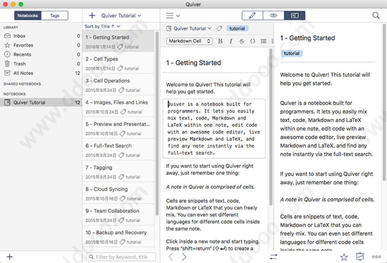Image resolution: width=387 pixels, height=263 pixels.
Task: Switch to preview-only eye mode
Action: pos(274,15)
